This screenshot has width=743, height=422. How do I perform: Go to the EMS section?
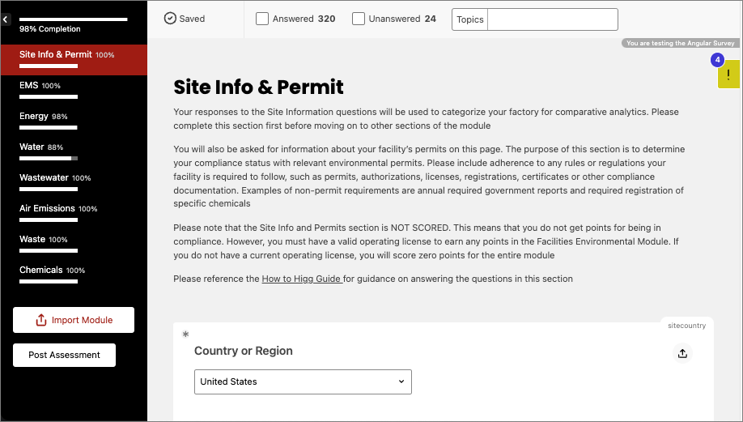point(30,85)
